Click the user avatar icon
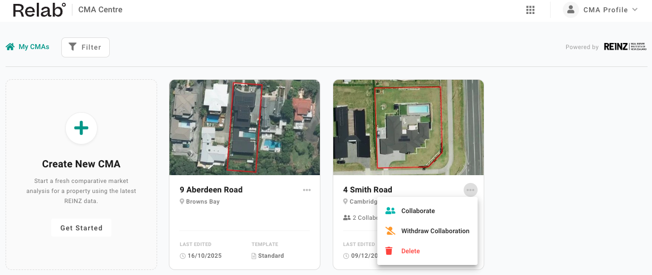The width and height of the screenshot is (652, 275). tap(571, 10)
